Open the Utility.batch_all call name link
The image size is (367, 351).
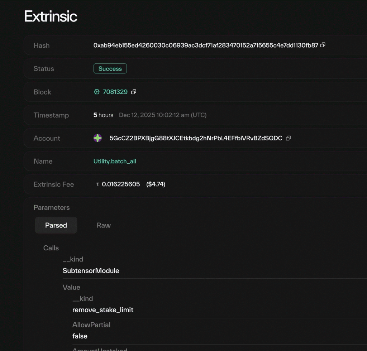115,161
